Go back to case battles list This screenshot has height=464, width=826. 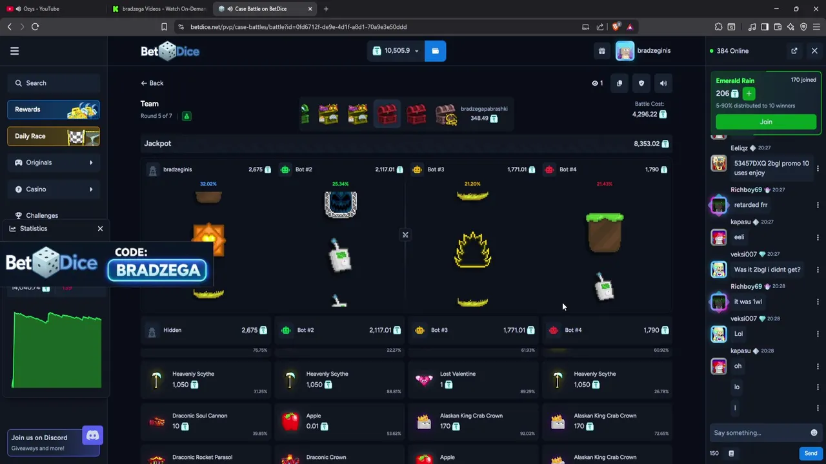click(152, 83)
